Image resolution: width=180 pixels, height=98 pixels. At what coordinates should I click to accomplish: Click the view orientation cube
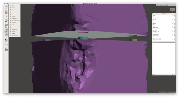(x=172, y=10)
